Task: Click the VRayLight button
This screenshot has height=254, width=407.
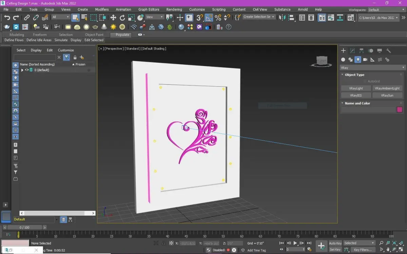Action: (356, 88)
